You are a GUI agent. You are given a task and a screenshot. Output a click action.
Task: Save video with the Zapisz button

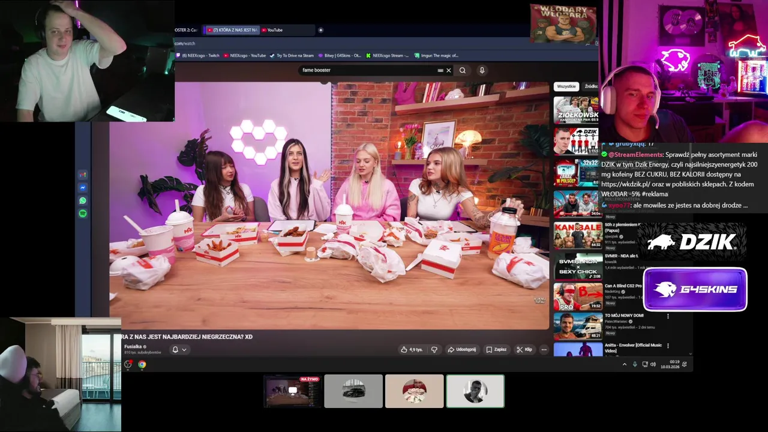496,349
